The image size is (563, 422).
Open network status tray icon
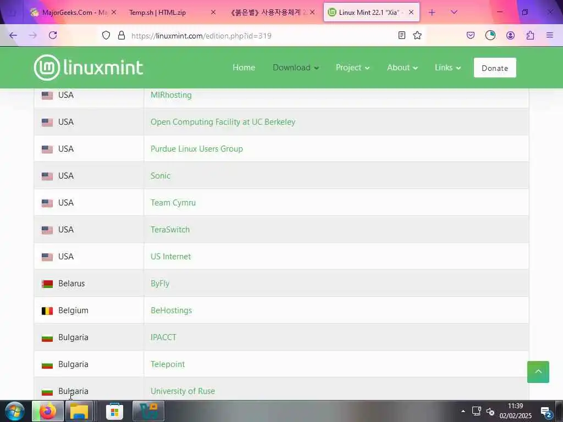(477, 411)
